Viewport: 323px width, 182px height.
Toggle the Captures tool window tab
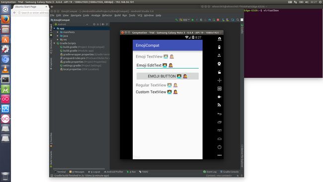pyautogui.click(x=51, y=64)
